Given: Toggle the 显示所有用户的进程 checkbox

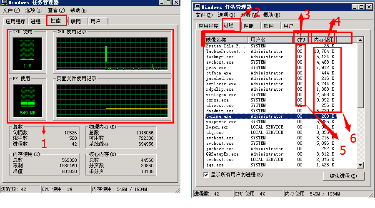Looking at the screenshot, I should [x=206, y=175].
